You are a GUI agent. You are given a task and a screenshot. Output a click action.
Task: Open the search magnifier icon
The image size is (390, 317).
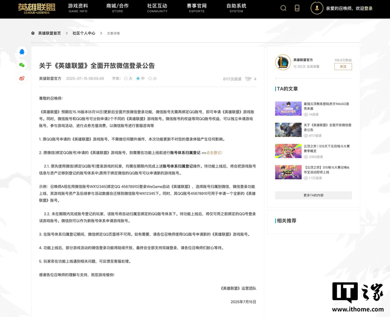point(283,8)
